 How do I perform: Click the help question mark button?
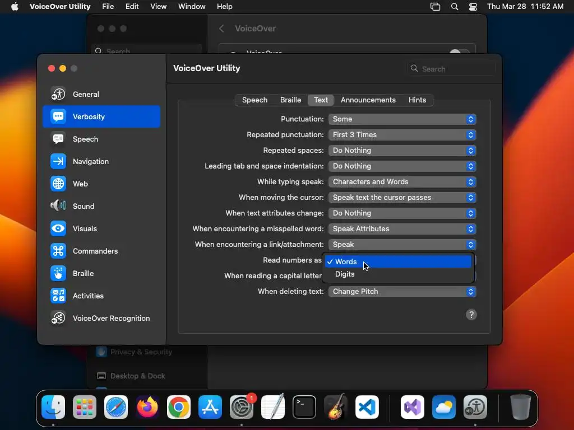(471, 315)
